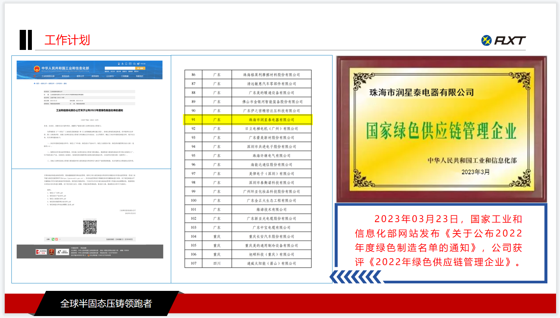The width and height of the screenshot is (560, 318).
Task: Click the orange search button on MIIT header
Action: coord(140,68)
